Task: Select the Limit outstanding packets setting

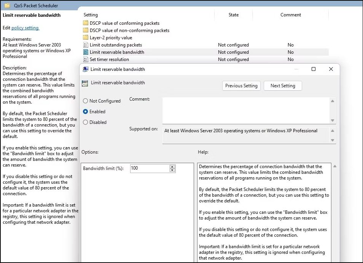Action: pyautogui.click(x=116, y=45)
